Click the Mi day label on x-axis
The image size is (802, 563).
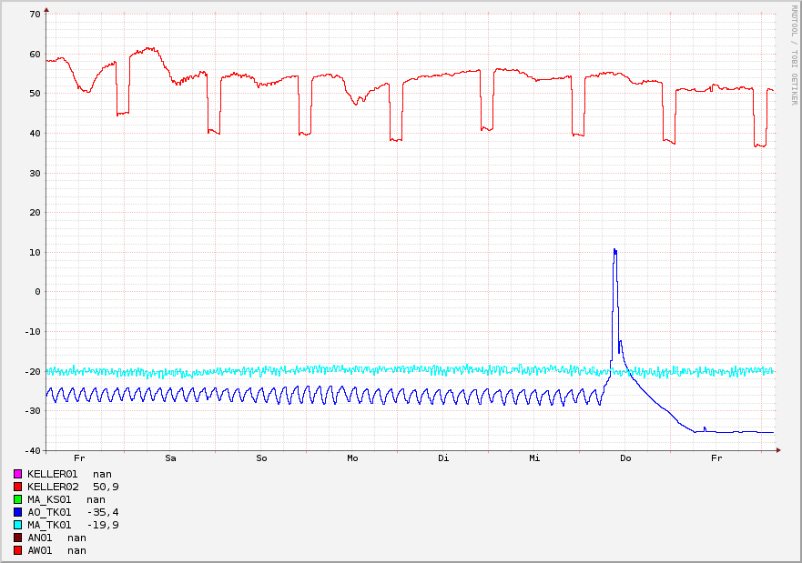[x=534, y=458]
